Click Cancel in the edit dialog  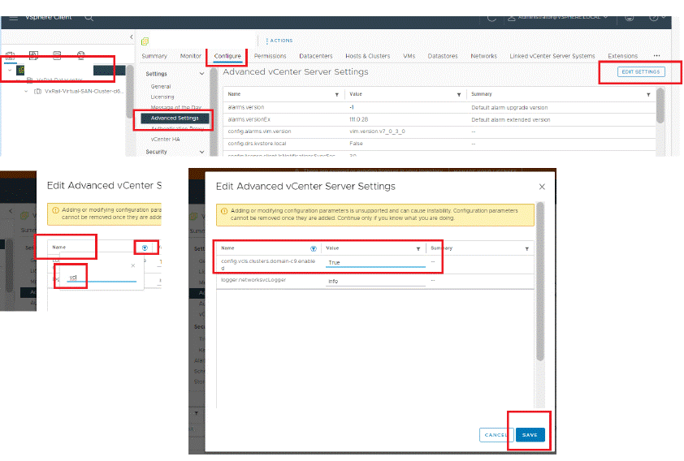tap(496, 435)
